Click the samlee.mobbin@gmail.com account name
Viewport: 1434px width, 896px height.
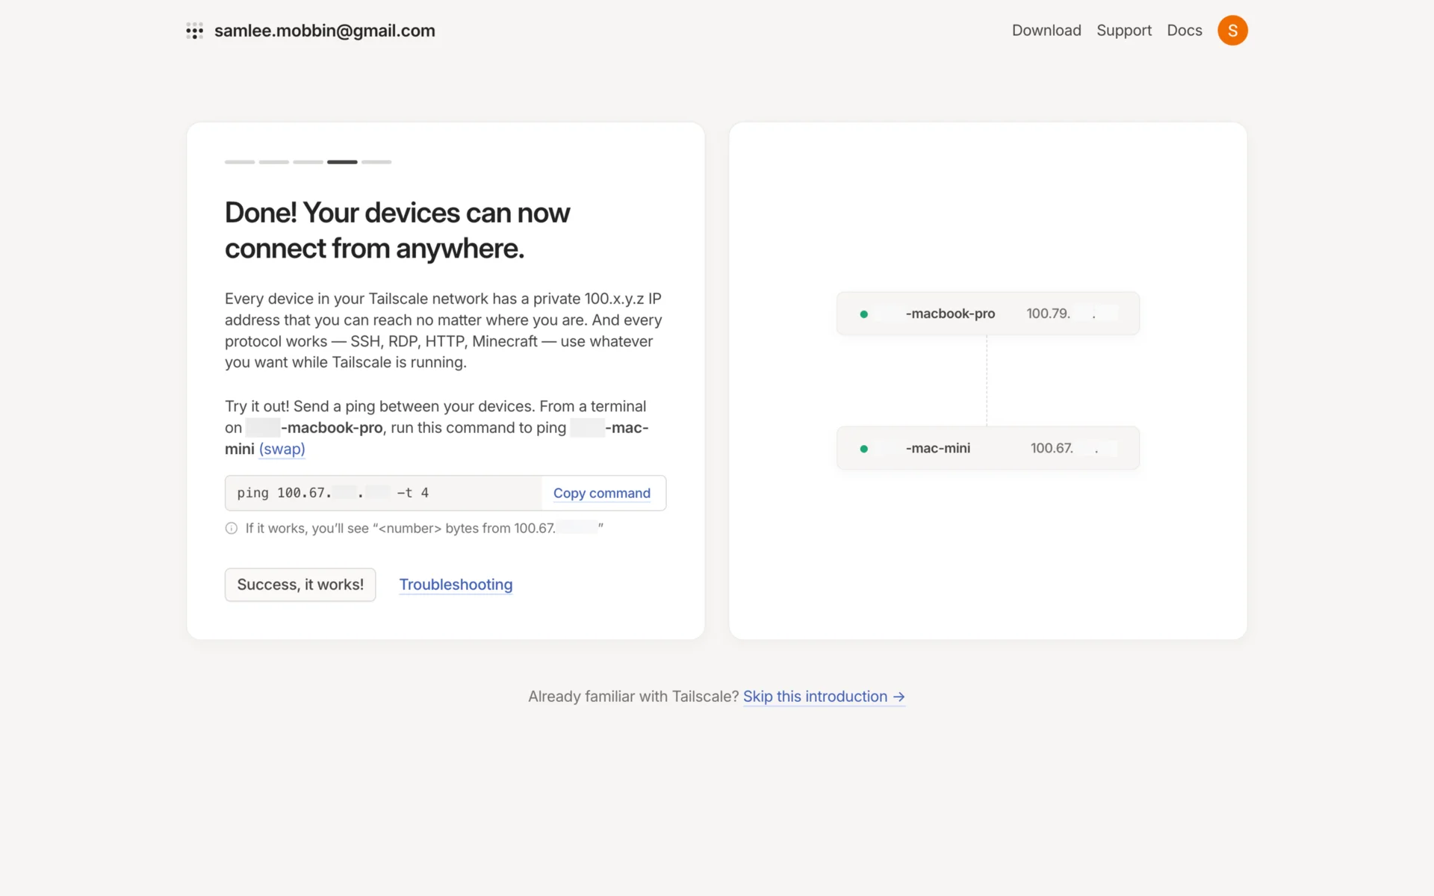(x=324, y=31)
